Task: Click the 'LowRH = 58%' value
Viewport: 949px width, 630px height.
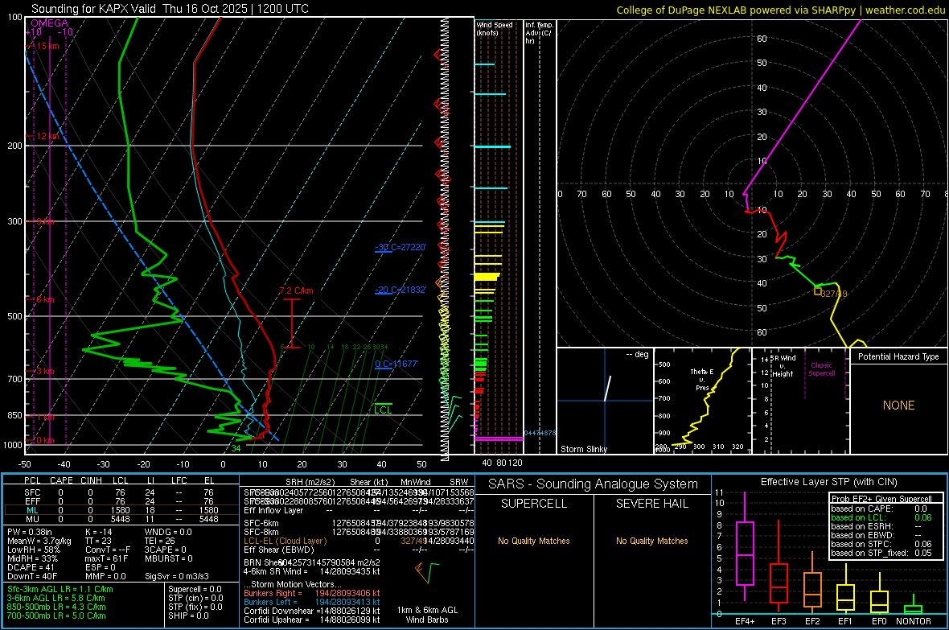Action: [x=33, y=550]
